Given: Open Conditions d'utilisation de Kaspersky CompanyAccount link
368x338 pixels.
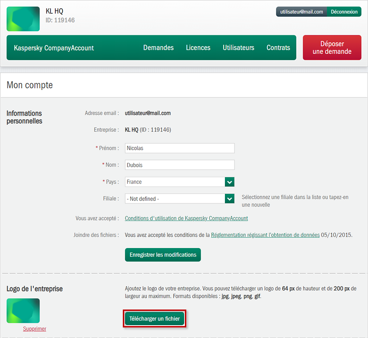Looking at the screenshot, I should pos(186,218).
